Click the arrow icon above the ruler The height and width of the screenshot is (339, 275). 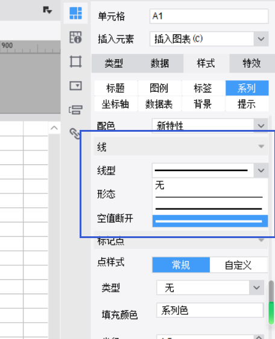point(47,10)
